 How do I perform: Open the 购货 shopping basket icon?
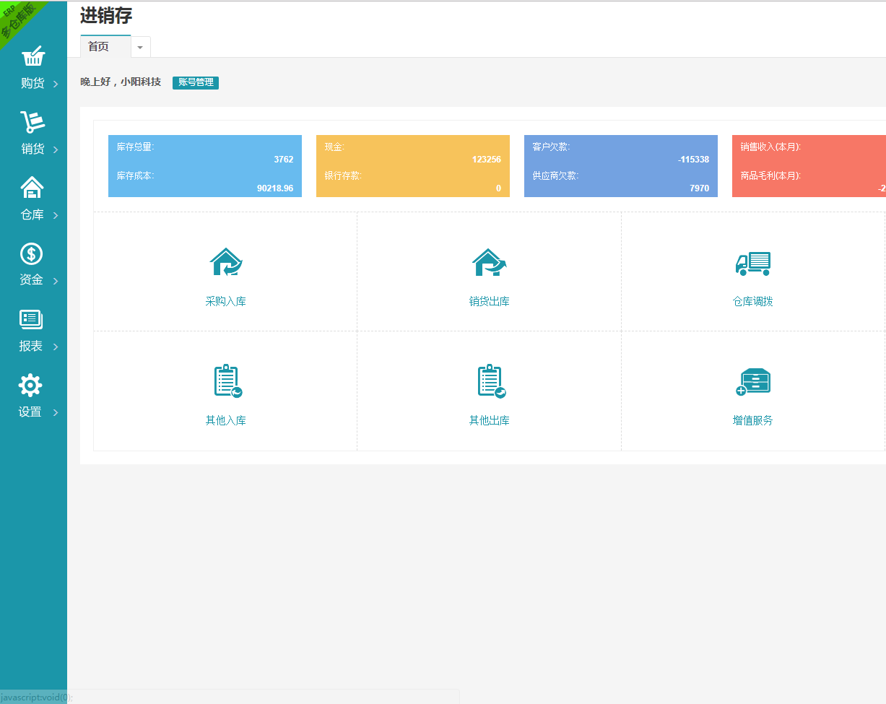coord(33,56)
